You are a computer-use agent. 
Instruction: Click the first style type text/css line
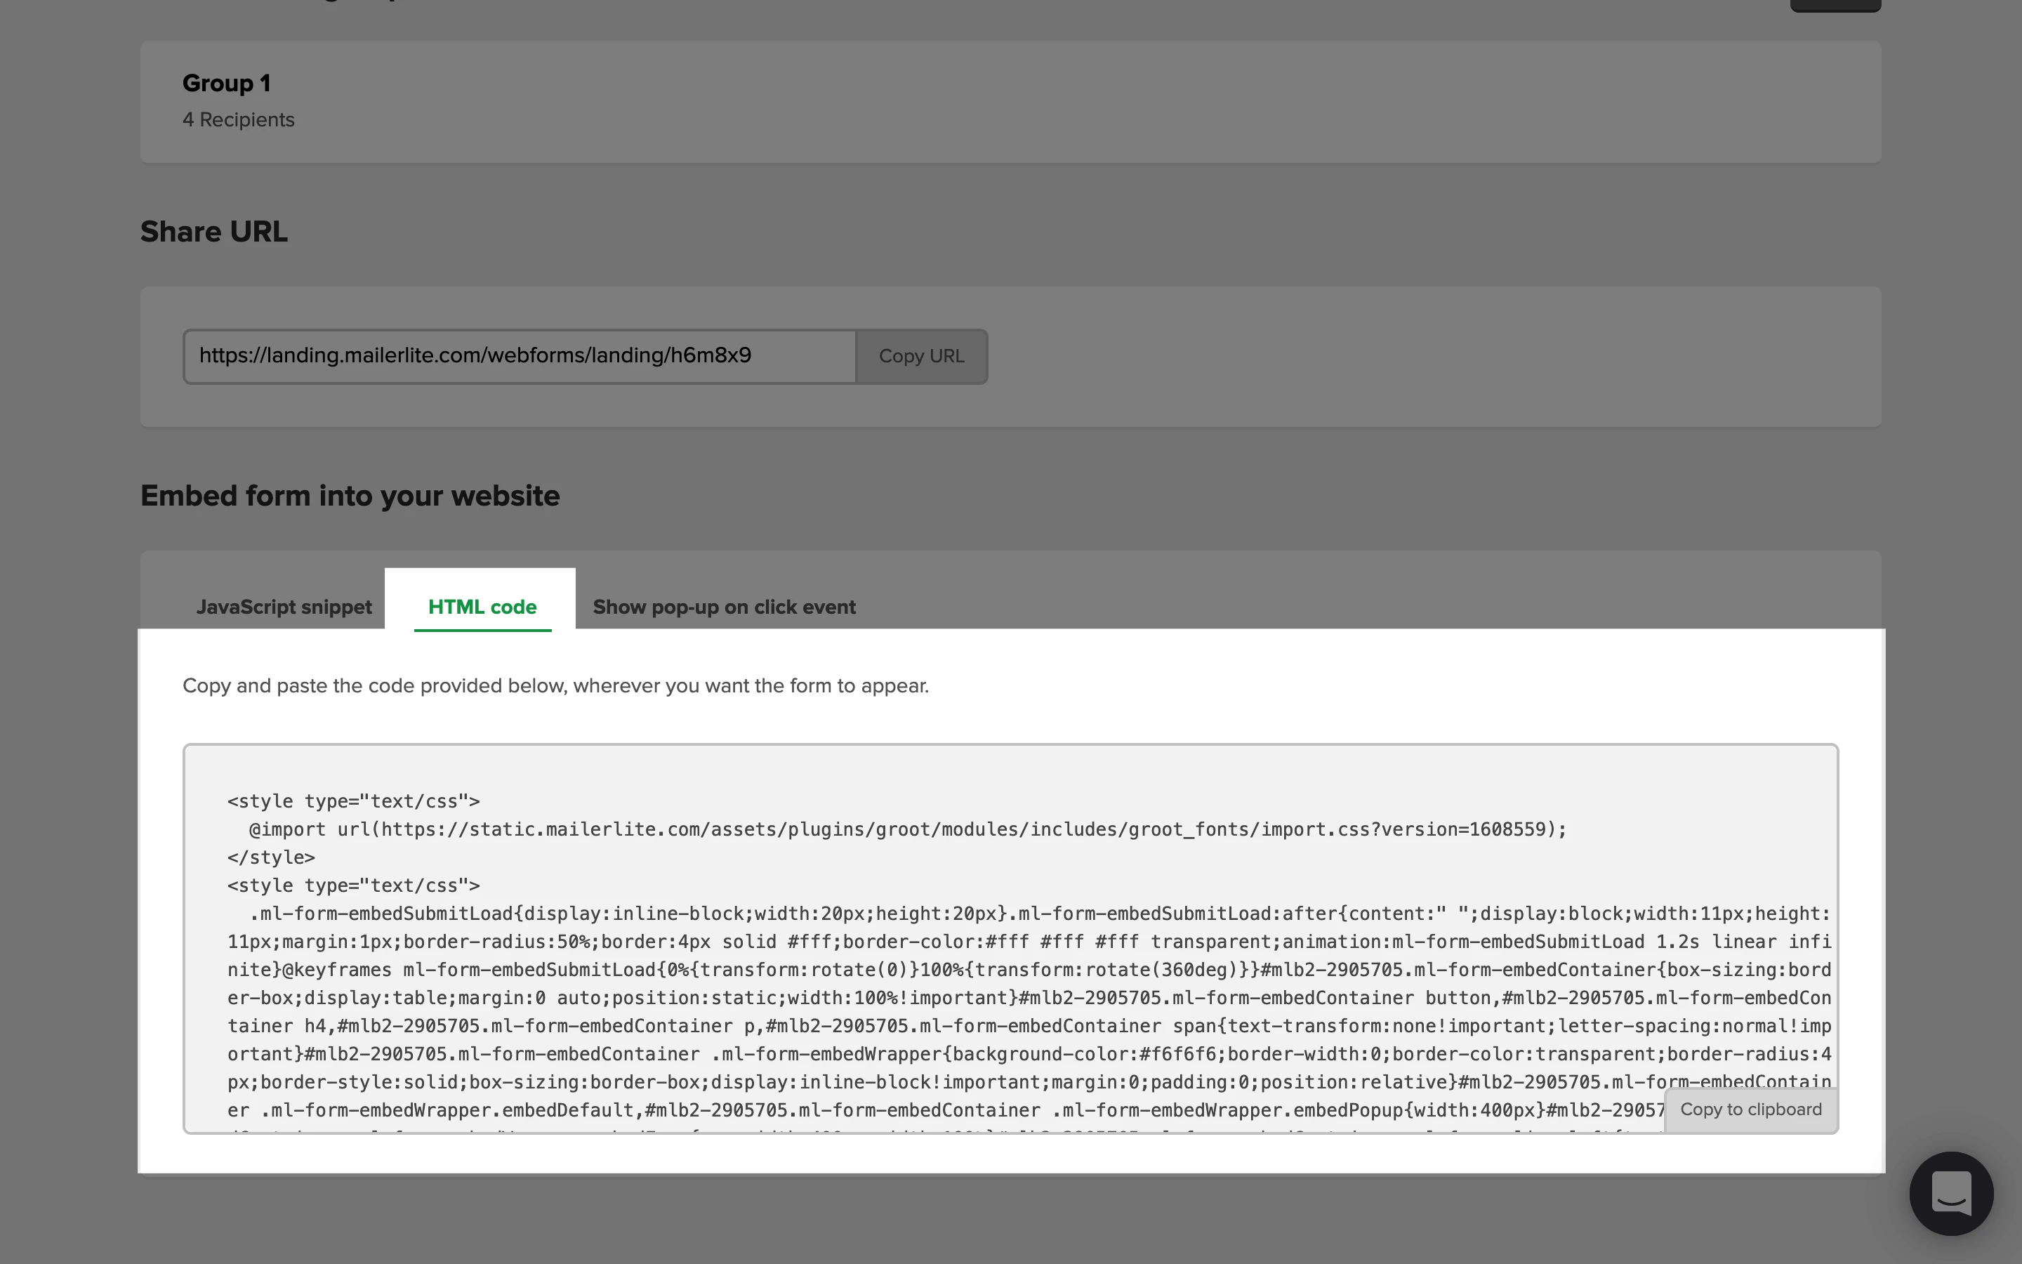(353, 801)
